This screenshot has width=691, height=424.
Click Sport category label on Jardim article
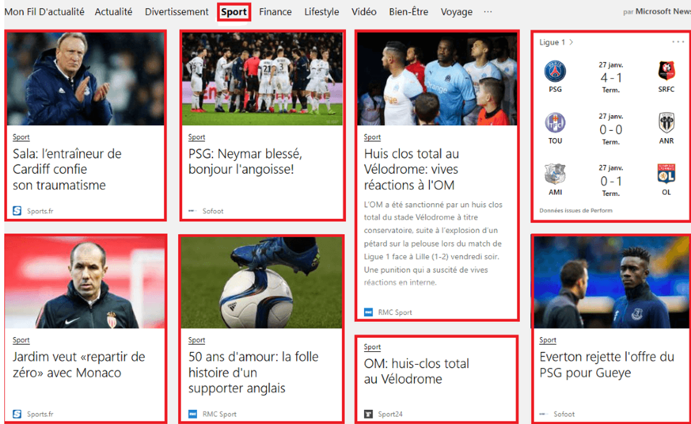(x=21, y=340)
